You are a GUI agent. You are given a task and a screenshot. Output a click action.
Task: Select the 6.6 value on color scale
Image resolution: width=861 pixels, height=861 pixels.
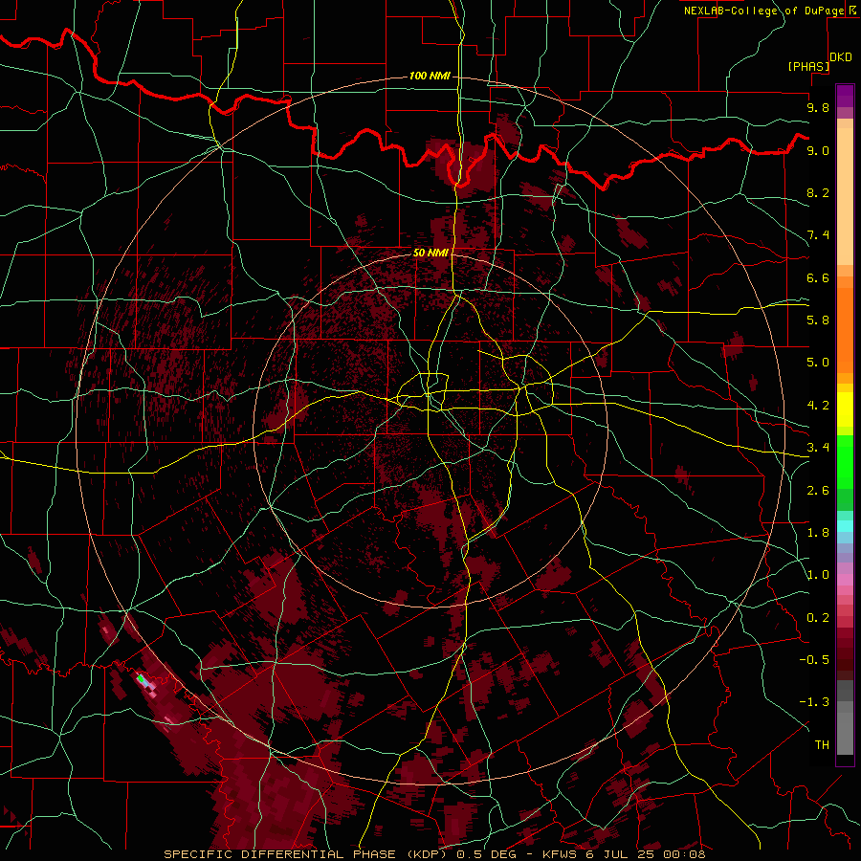point(818,277)
